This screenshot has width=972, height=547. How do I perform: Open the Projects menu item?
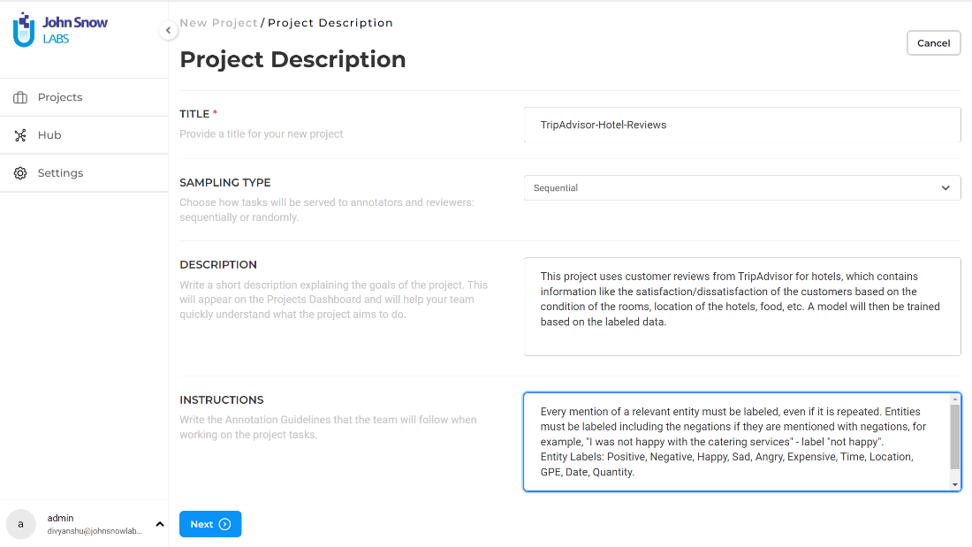click(84, 97)
